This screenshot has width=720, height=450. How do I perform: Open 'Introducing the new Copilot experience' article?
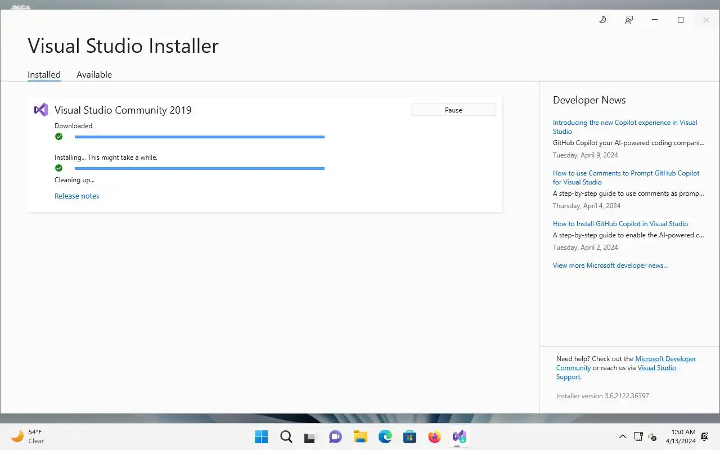(625, 127)
